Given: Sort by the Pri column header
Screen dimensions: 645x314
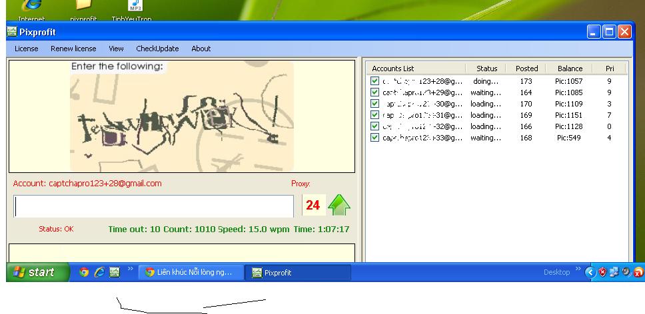Looking at the screenshot, I should (x=610, y=69).
